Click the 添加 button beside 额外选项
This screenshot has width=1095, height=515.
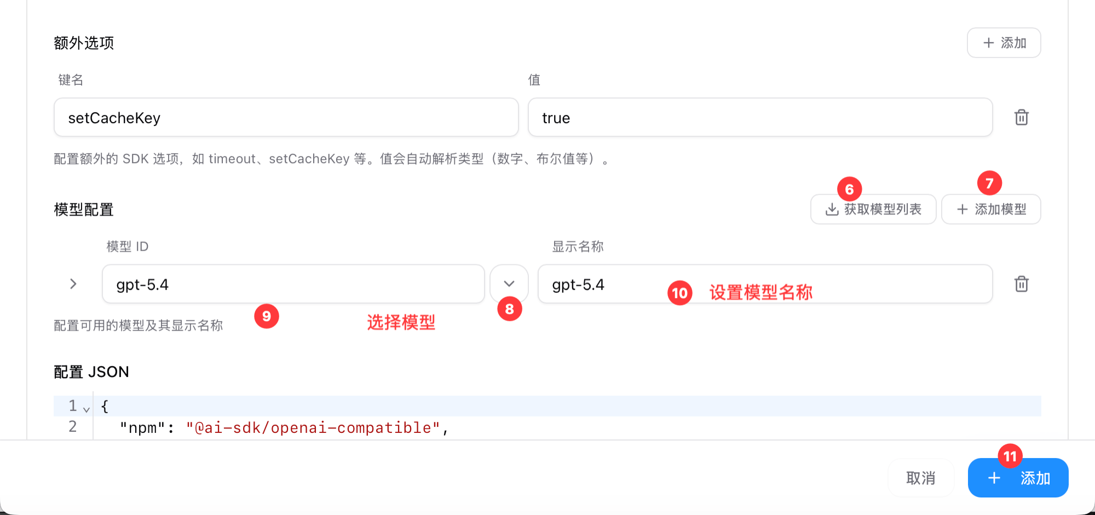(1004, 43)
